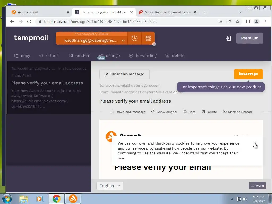Mark message as unread
Screen dimensions: 272x204
237,112
